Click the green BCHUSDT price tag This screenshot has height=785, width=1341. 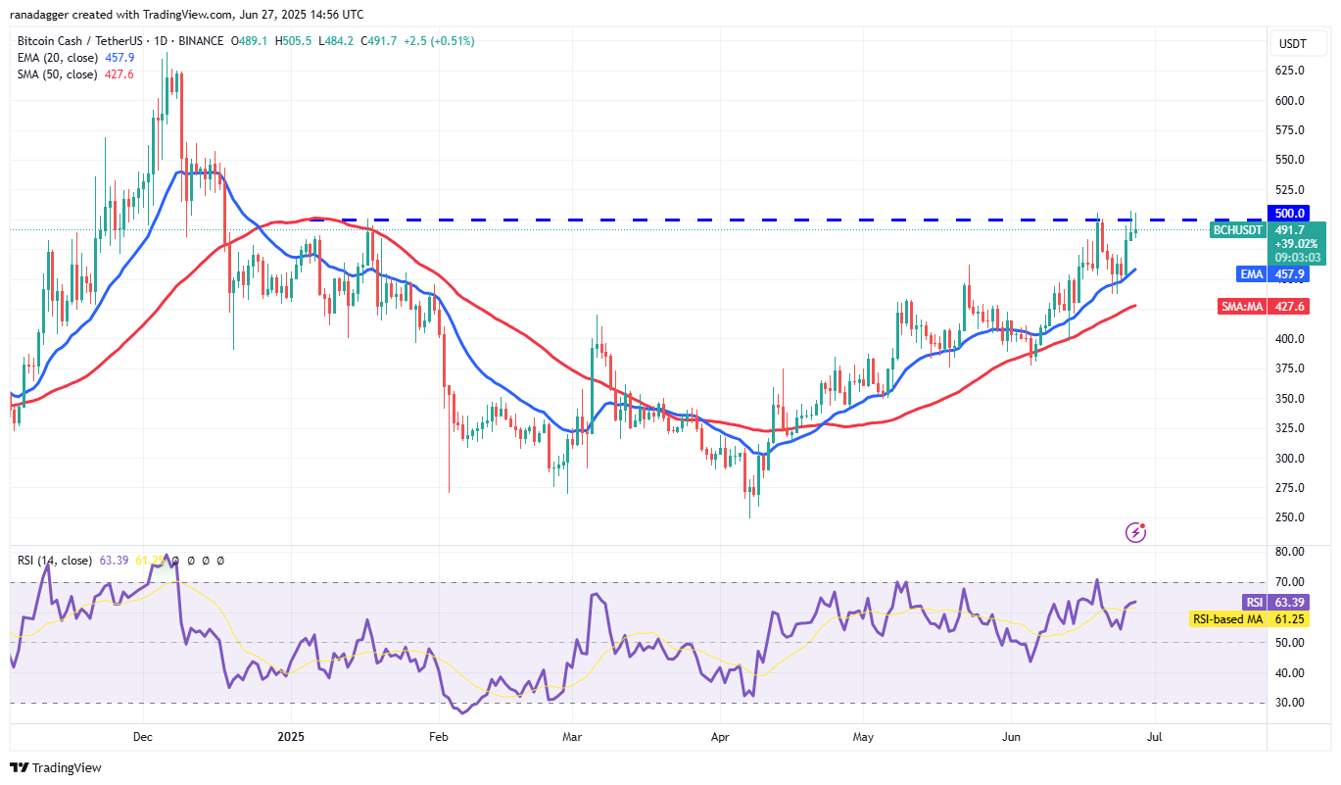point(1238,230)
